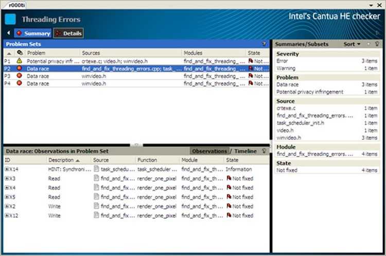
Task: Open help for the Problem Sets pane
Action: (x=264, y=44)
